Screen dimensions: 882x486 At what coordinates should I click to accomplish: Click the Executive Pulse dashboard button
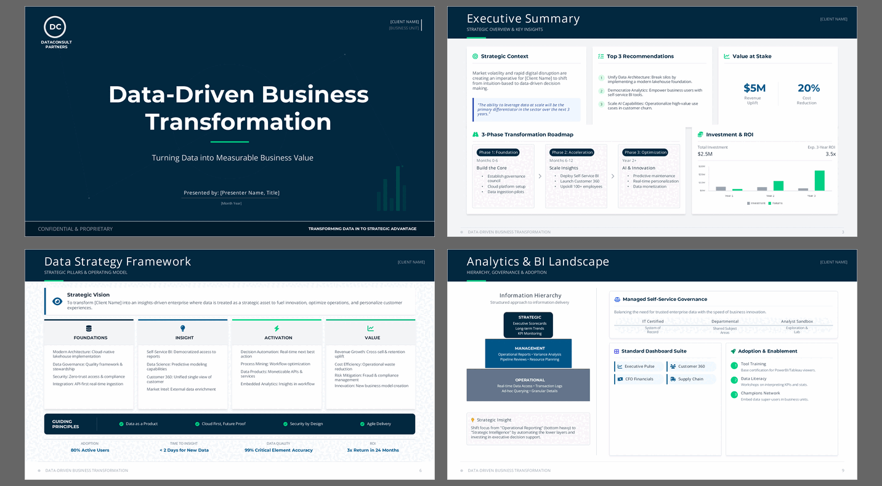[x=639, y=367]
